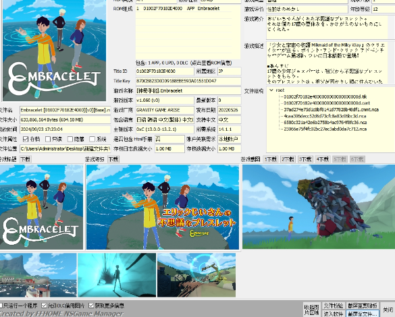Click the ROM组成 list row with Embracelet

[184, 9]
